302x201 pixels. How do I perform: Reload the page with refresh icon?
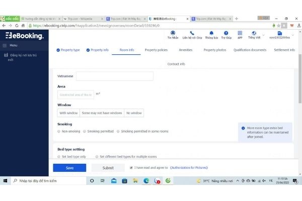coord(17,26)
